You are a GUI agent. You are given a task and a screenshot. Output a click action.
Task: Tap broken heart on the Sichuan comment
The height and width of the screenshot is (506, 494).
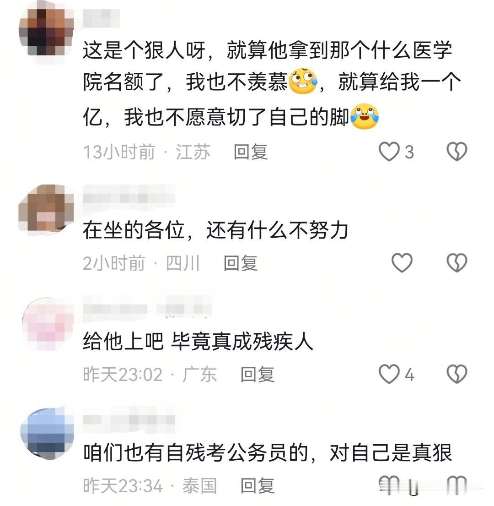tap(456, 263)
